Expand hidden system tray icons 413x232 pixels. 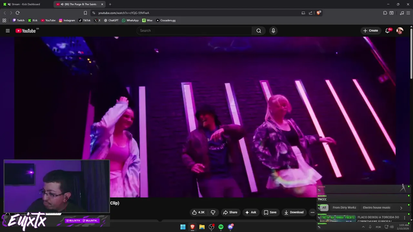point(363,227)
